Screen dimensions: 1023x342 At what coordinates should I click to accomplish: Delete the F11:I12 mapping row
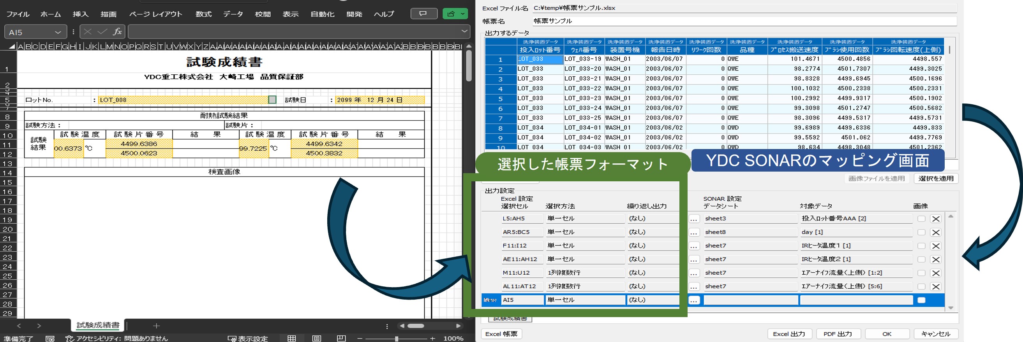[936, 246]
